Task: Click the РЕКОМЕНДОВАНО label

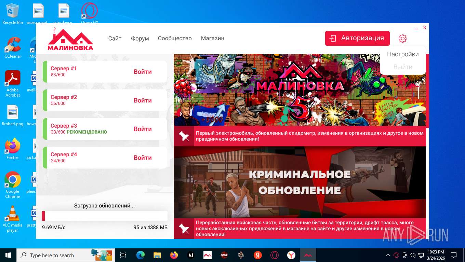Action: coord(87,132)
